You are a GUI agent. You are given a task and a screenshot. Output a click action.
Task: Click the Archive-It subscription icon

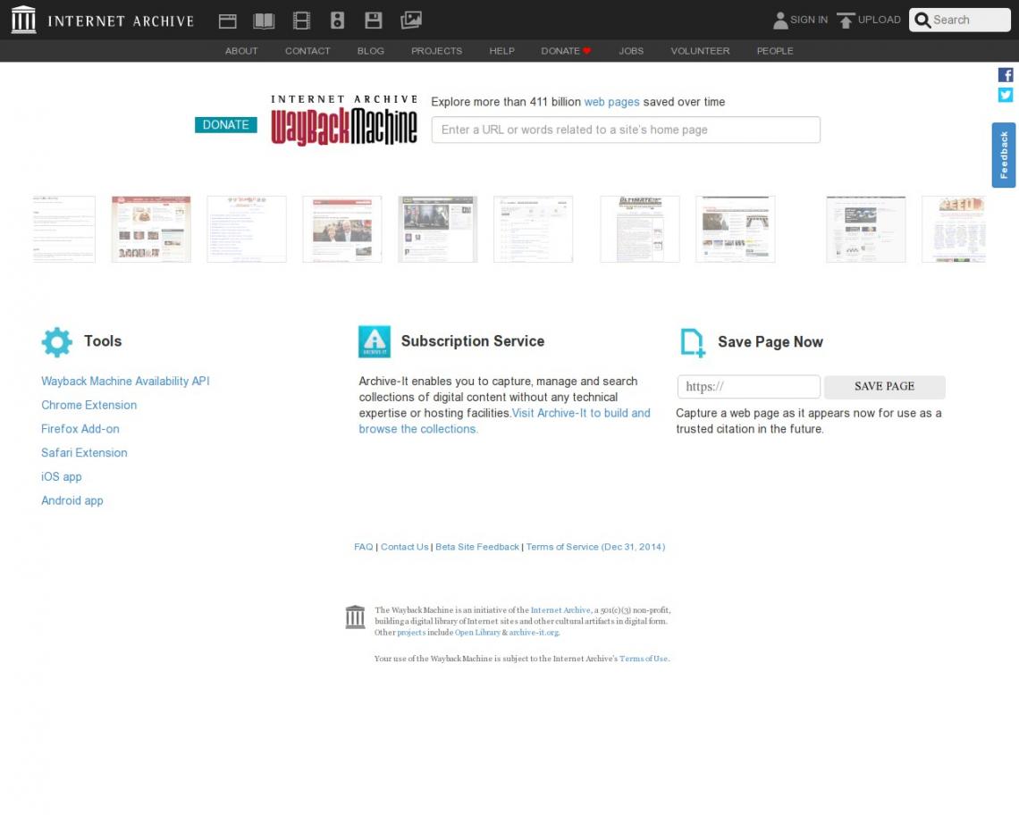pyautogui.click(x=375, y=342)
